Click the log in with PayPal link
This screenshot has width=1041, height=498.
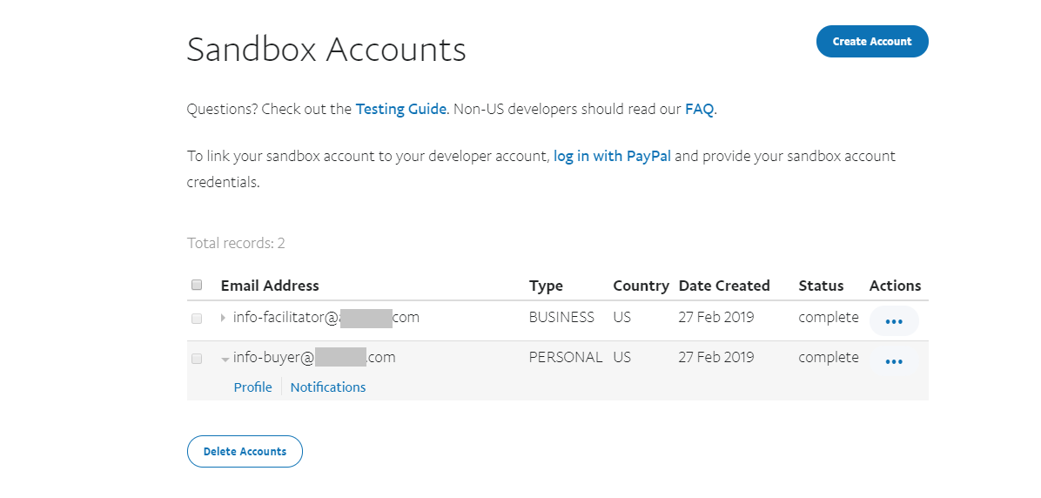click(x=612, y=157)
